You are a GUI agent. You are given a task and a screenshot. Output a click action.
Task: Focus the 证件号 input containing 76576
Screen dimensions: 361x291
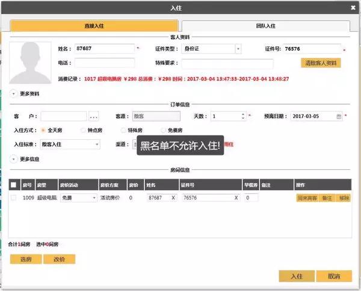(312, 49)
